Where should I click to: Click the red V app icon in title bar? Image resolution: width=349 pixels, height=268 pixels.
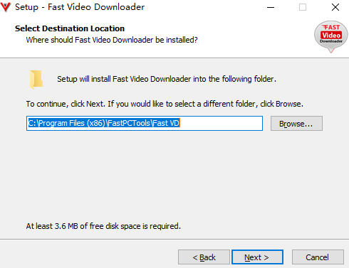click(x=6, y=7)
